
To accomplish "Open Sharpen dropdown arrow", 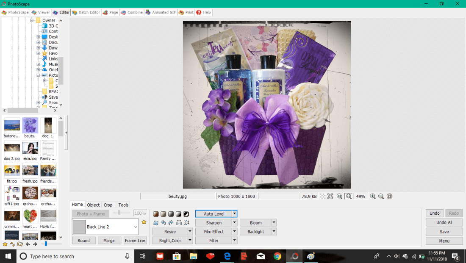I will tap(235, 223).
